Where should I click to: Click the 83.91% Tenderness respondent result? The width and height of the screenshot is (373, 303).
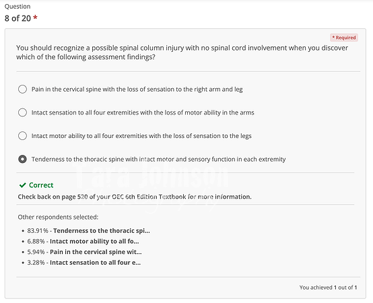tap(88, 231)
